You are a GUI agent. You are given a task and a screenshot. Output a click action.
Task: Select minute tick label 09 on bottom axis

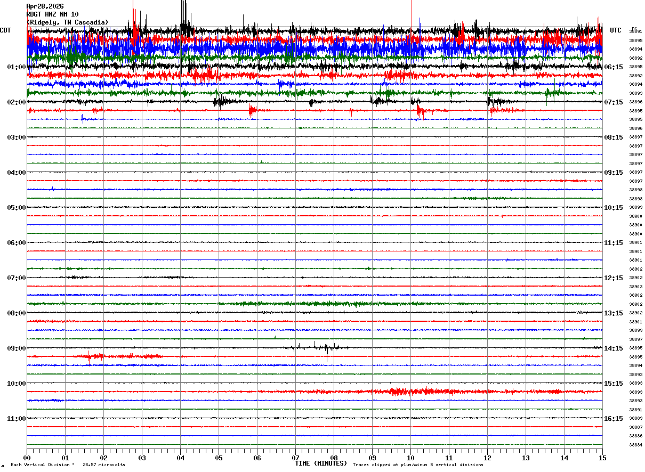[x=372, y=458]
